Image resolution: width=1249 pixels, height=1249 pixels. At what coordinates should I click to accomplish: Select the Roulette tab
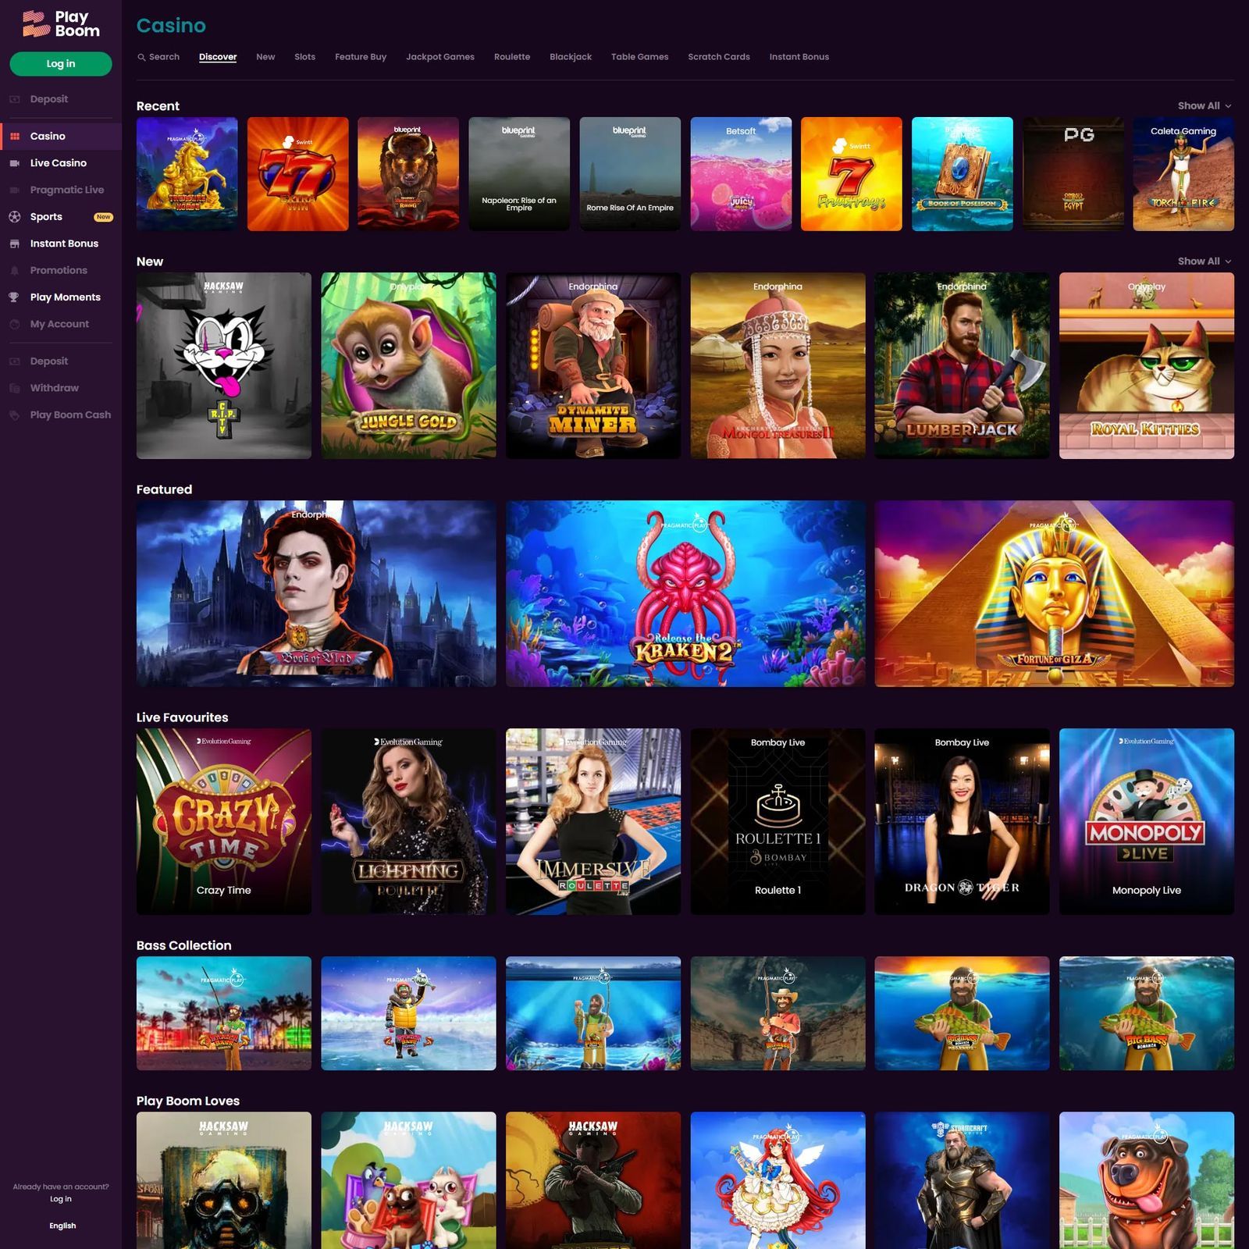coord(512,57)
